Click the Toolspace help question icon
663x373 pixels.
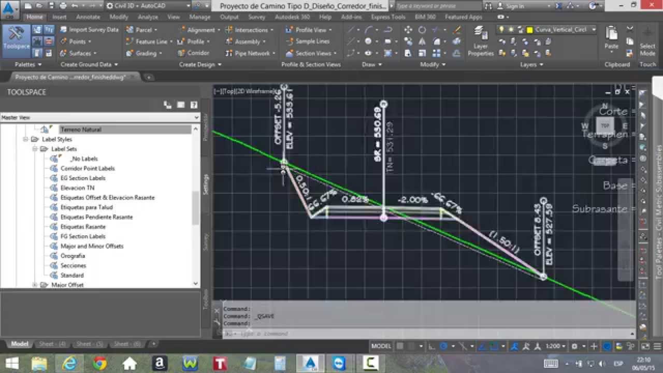194,105
